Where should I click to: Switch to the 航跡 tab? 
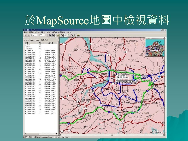(44, 40)
